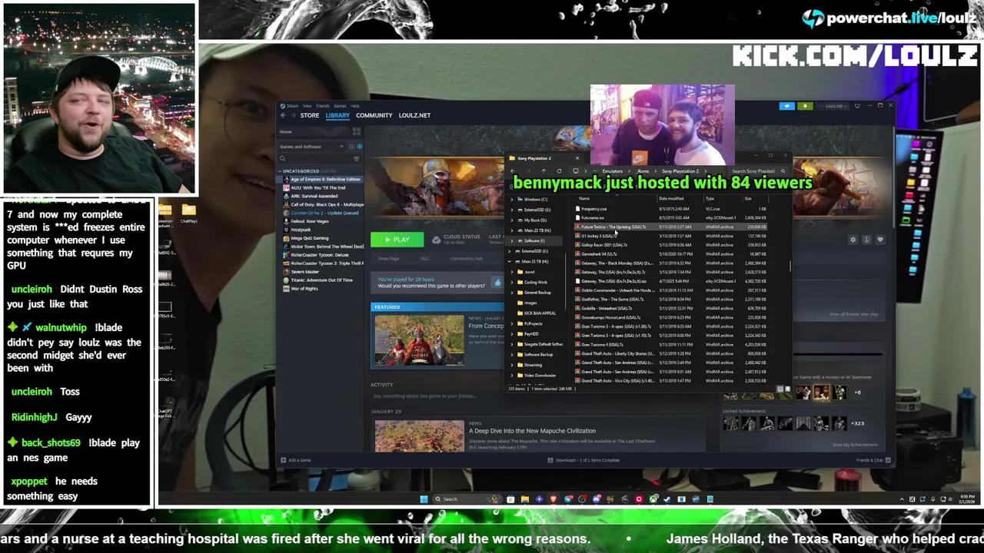The image size is (984, 553).
Task: Click Search Sony Playstation 2 box
Action: (x=757, y=171)
